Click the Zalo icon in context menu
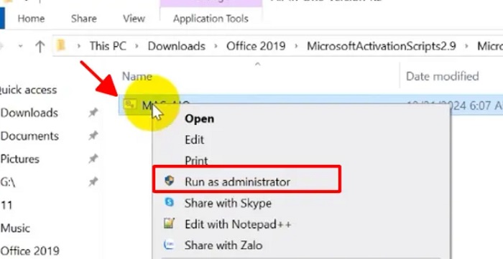503x259 pixels. [x=169, y=245]
